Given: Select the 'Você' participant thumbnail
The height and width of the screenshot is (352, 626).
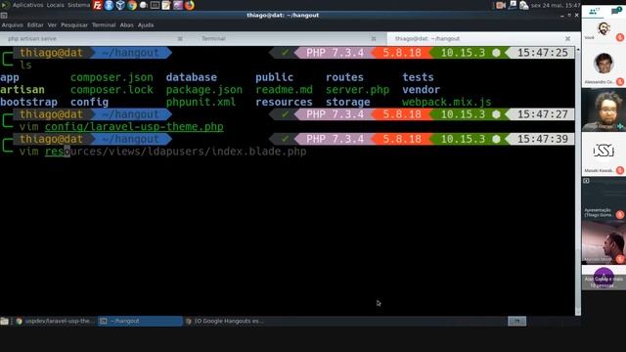Looking at the screenshot, I should pos(604,30).
